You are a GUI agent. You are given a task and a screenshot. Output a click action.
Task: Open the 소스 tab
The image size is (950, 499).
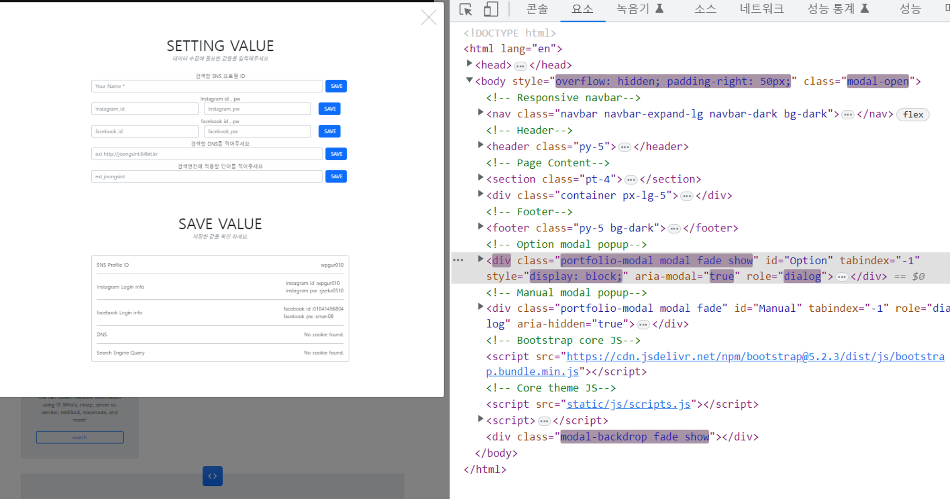click(x=705, y=9)
